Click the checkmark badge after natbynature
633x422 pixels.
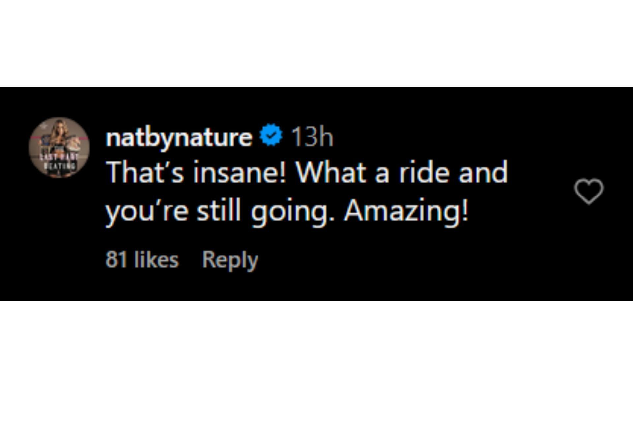(x=271, y=135)
